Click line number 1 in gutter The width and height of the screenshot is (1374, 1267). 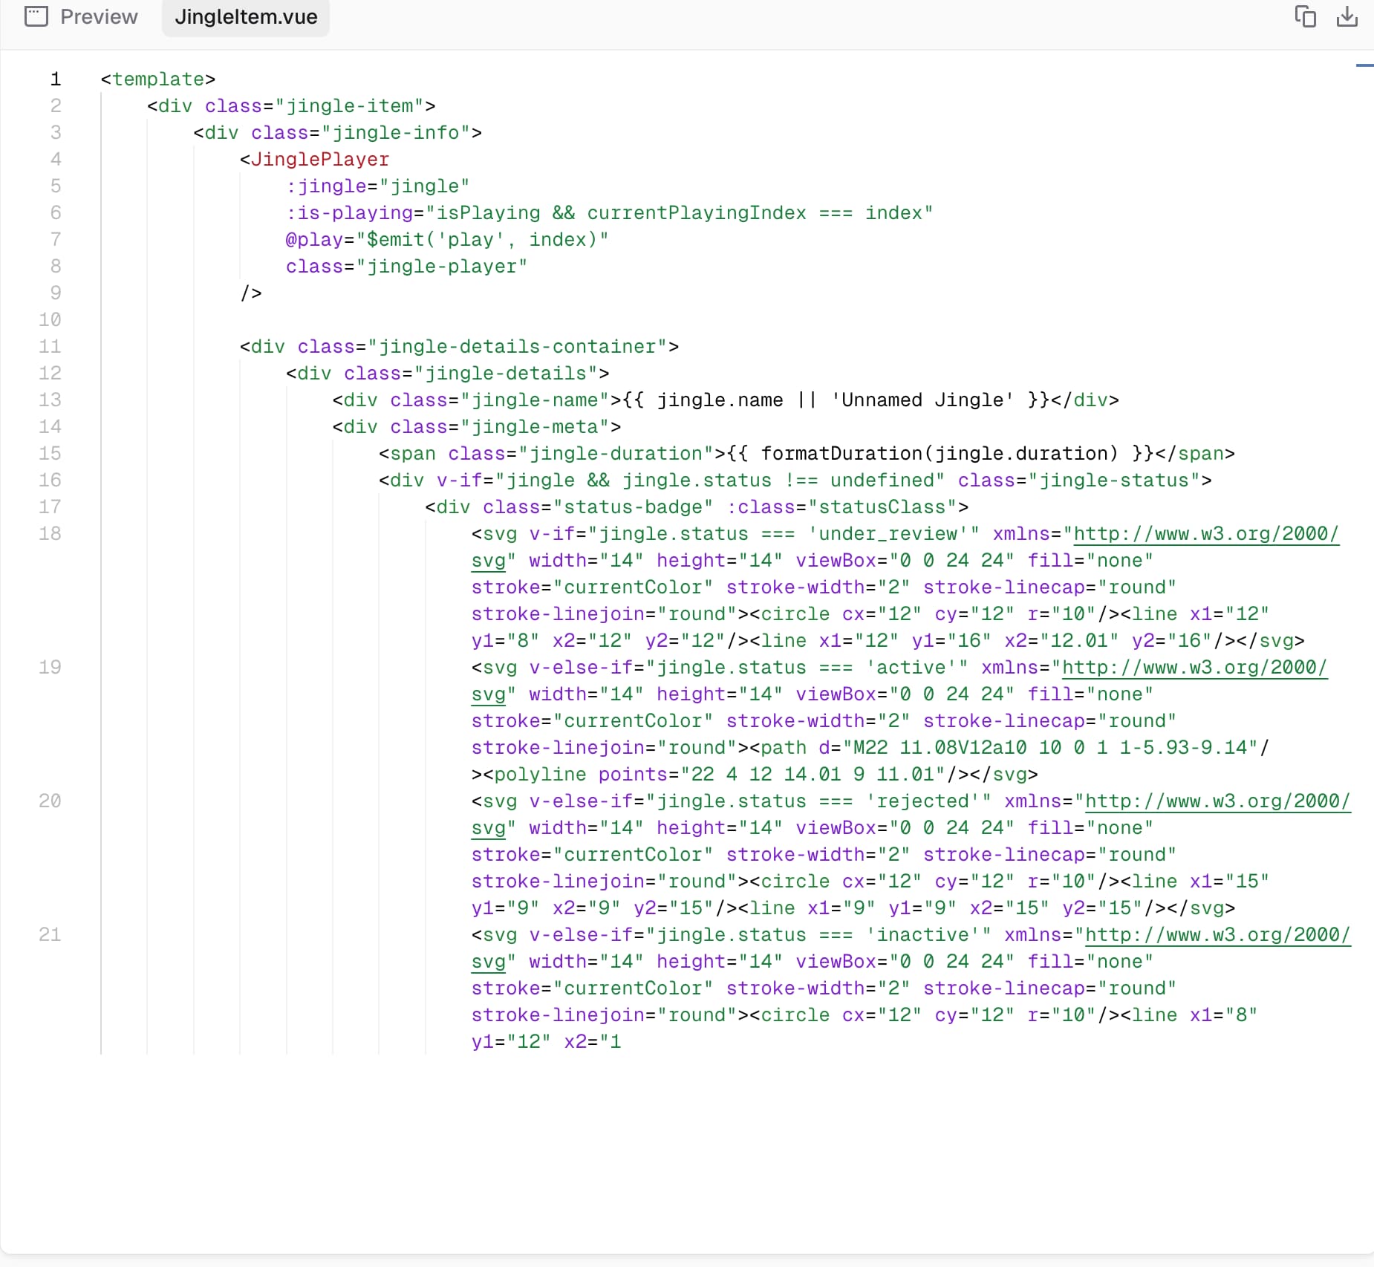(x=55, y=79)
